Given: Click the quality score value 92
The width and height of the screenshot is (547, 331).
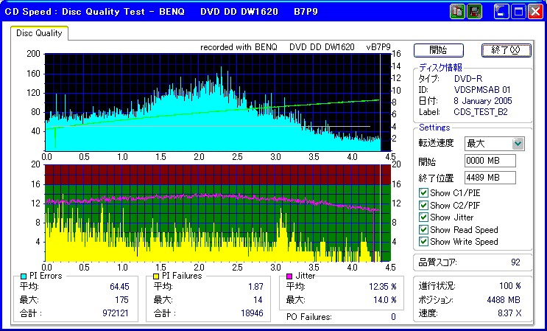Looking at the screenshot, I should point(515,262).
